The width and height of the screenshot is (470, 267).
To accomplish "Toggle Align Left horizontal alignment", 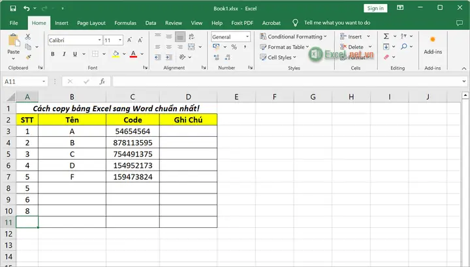I will (158, 47).
